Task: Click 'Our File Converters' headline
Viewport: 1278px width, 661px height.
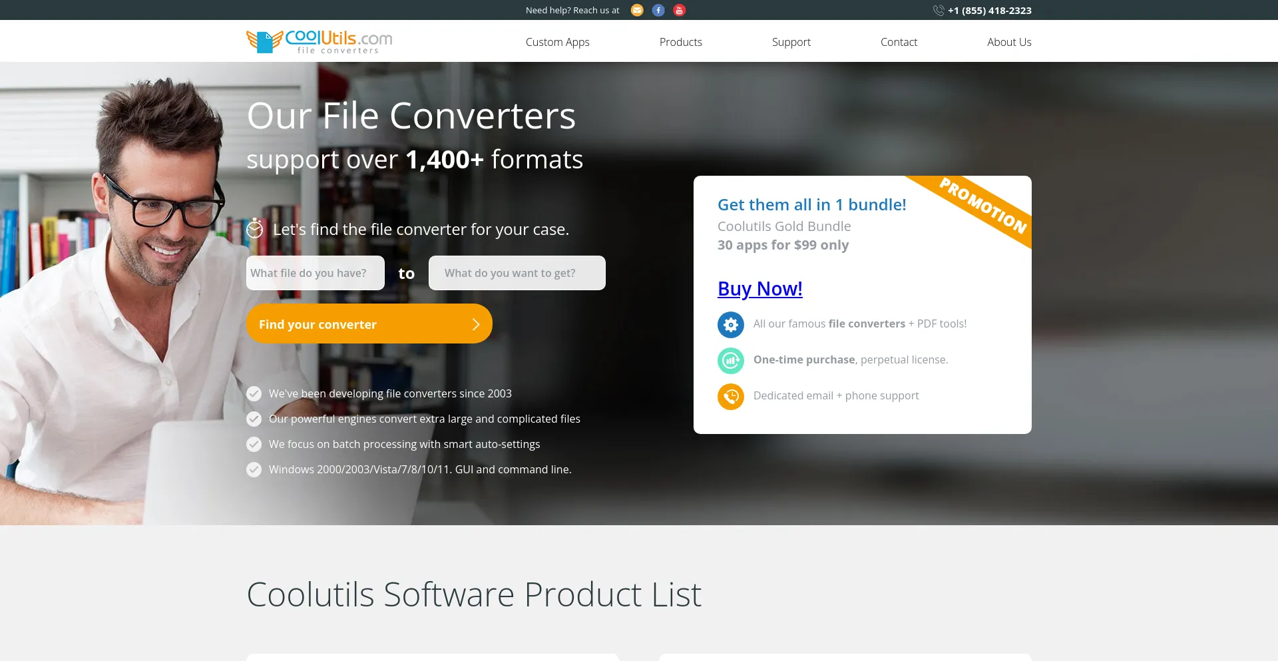Action: [x=411, y=116]
